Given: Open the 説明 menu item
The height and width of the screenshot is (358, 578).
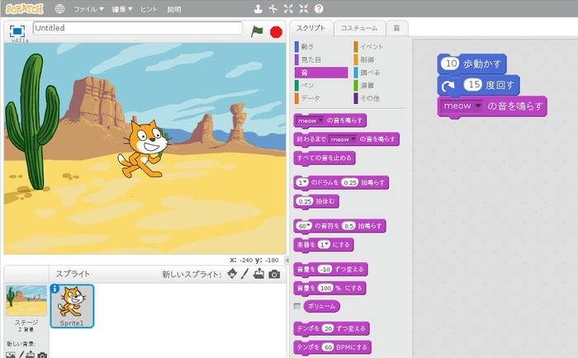Looking at the screenshot, I should click(174, 9).
